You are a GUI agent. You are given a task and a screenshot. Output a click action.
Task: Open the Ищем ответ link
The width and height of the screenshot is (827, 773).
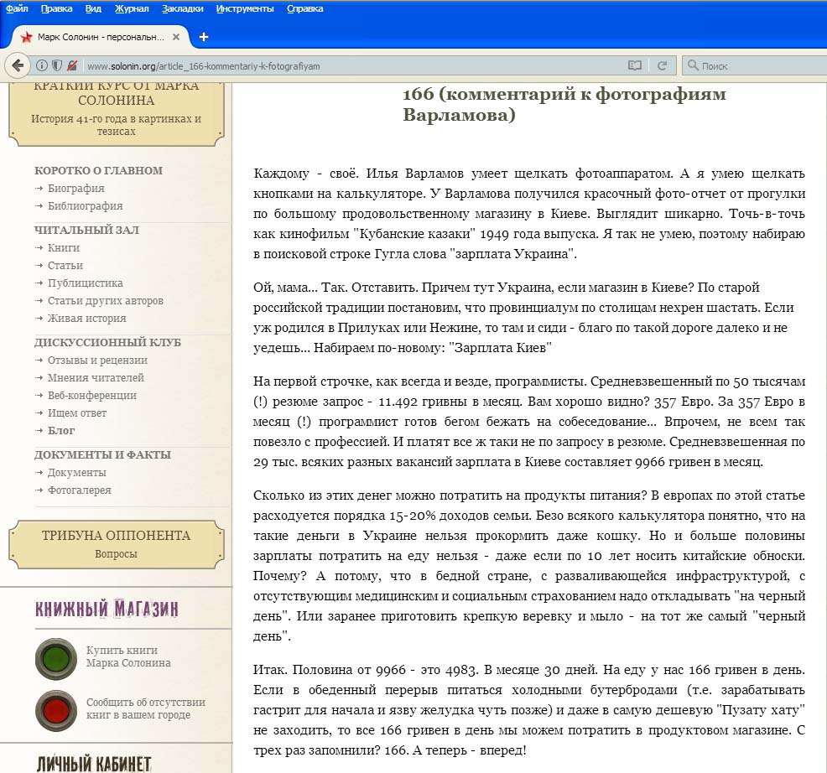tap(77, 412)
